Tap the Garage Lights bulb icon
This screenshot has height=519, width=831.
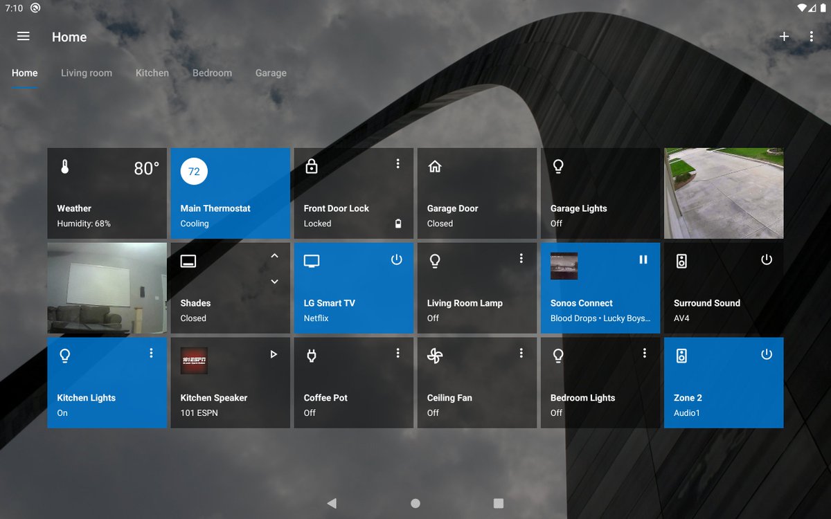click(558, 167)
